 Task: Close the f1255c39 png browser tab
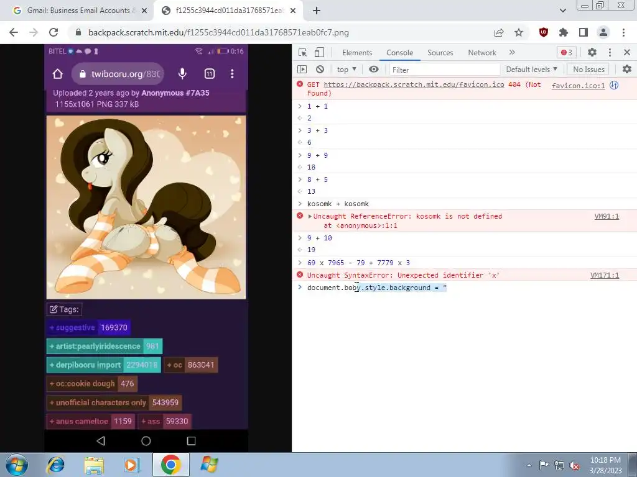click(293, 11)
